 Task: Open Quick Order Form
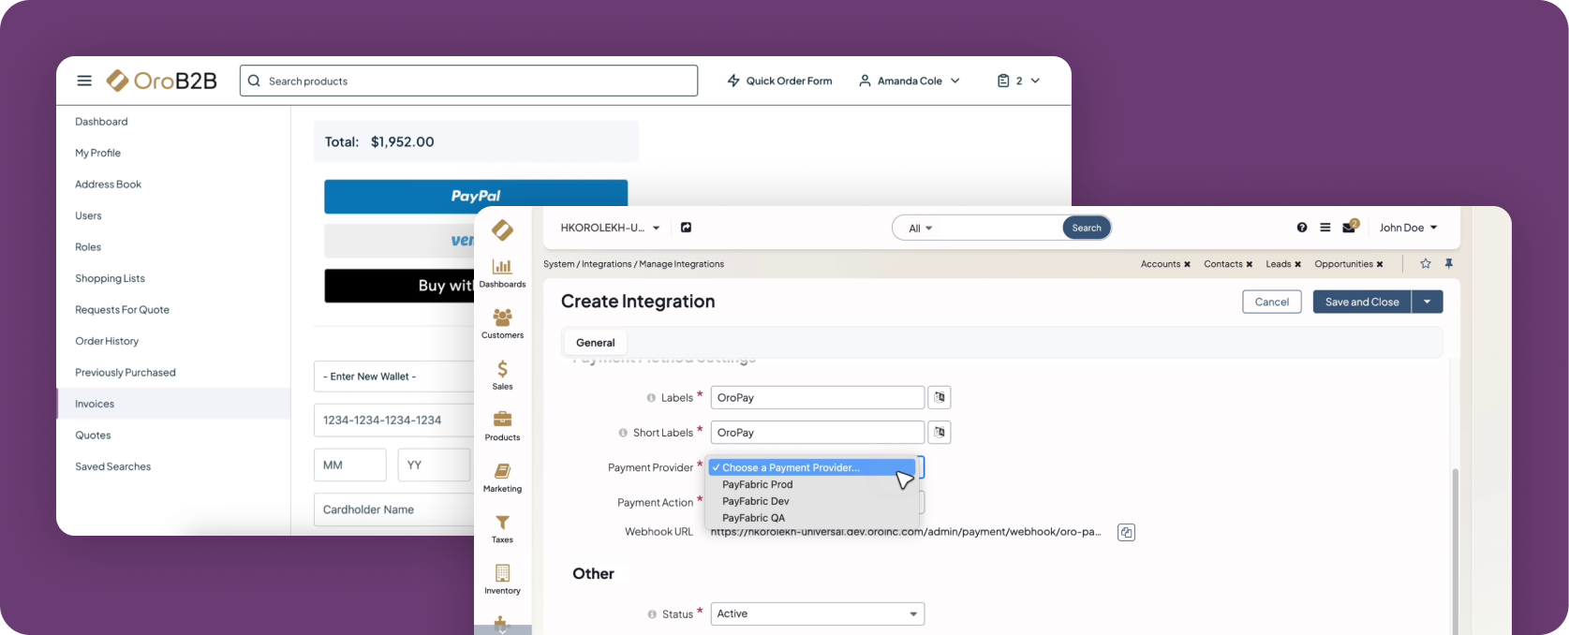tap(779, 81)
